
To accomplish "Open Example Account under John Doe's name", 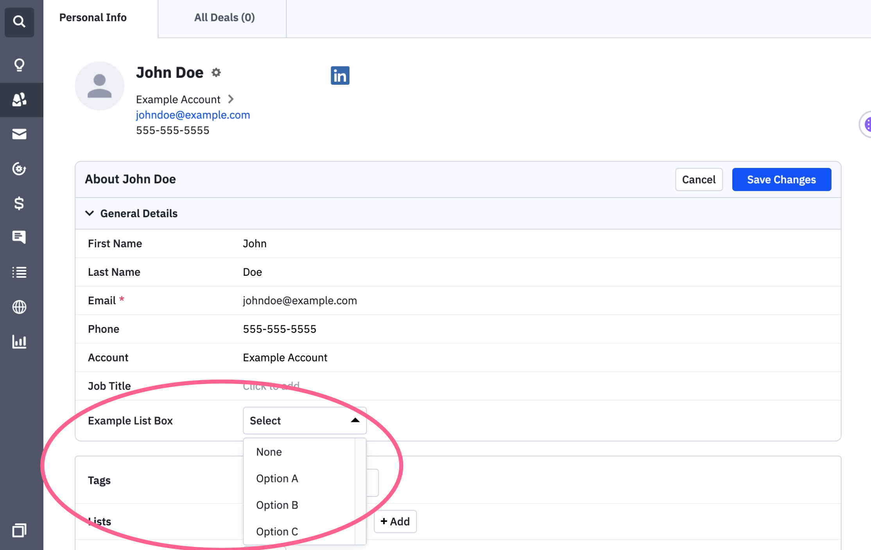I will click(x=178, y=99).
